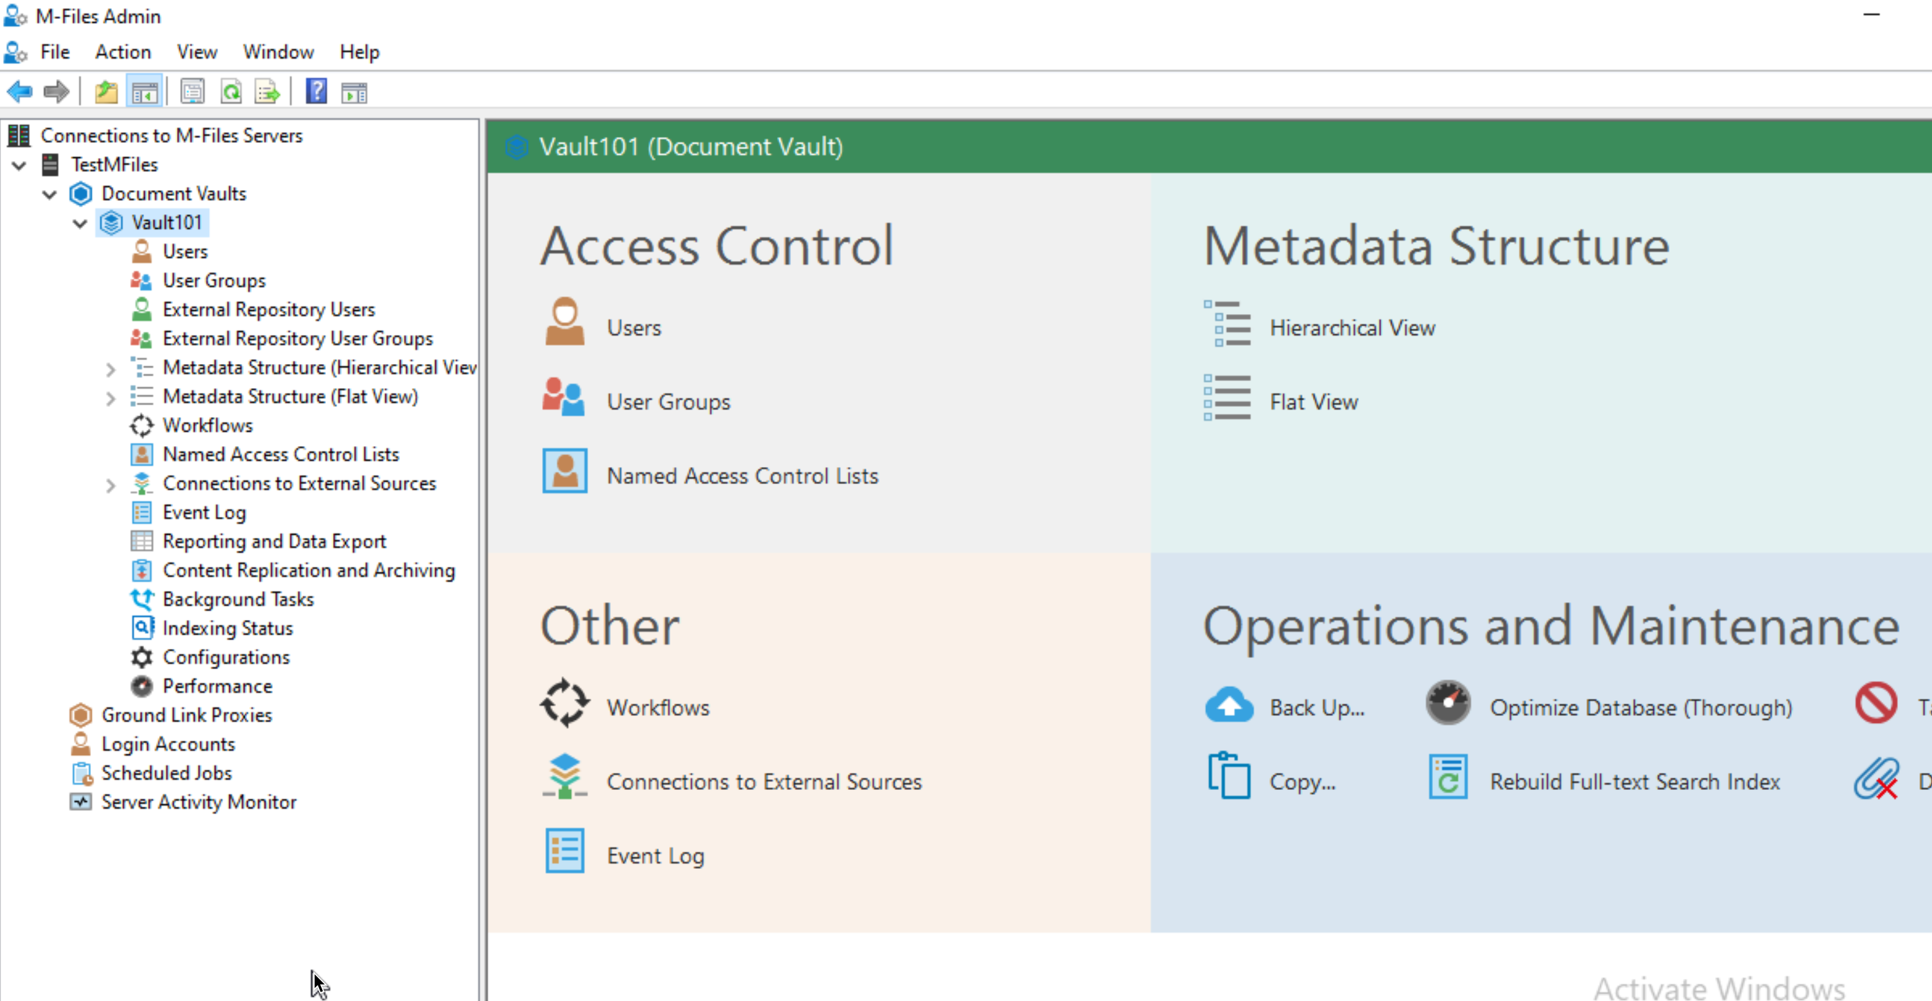Select Named Access Control Lists tree item
Image resolution: width=1932 pixels, height=1001 pixels.
281,455
